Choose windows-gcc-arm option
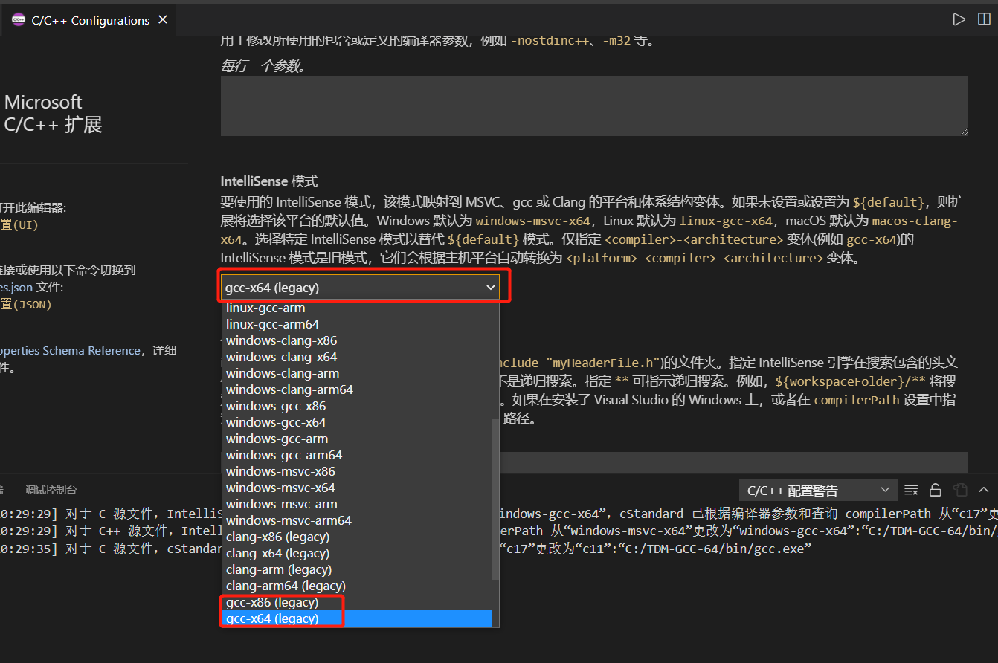 pyautogui.click(x=357, y=439)
